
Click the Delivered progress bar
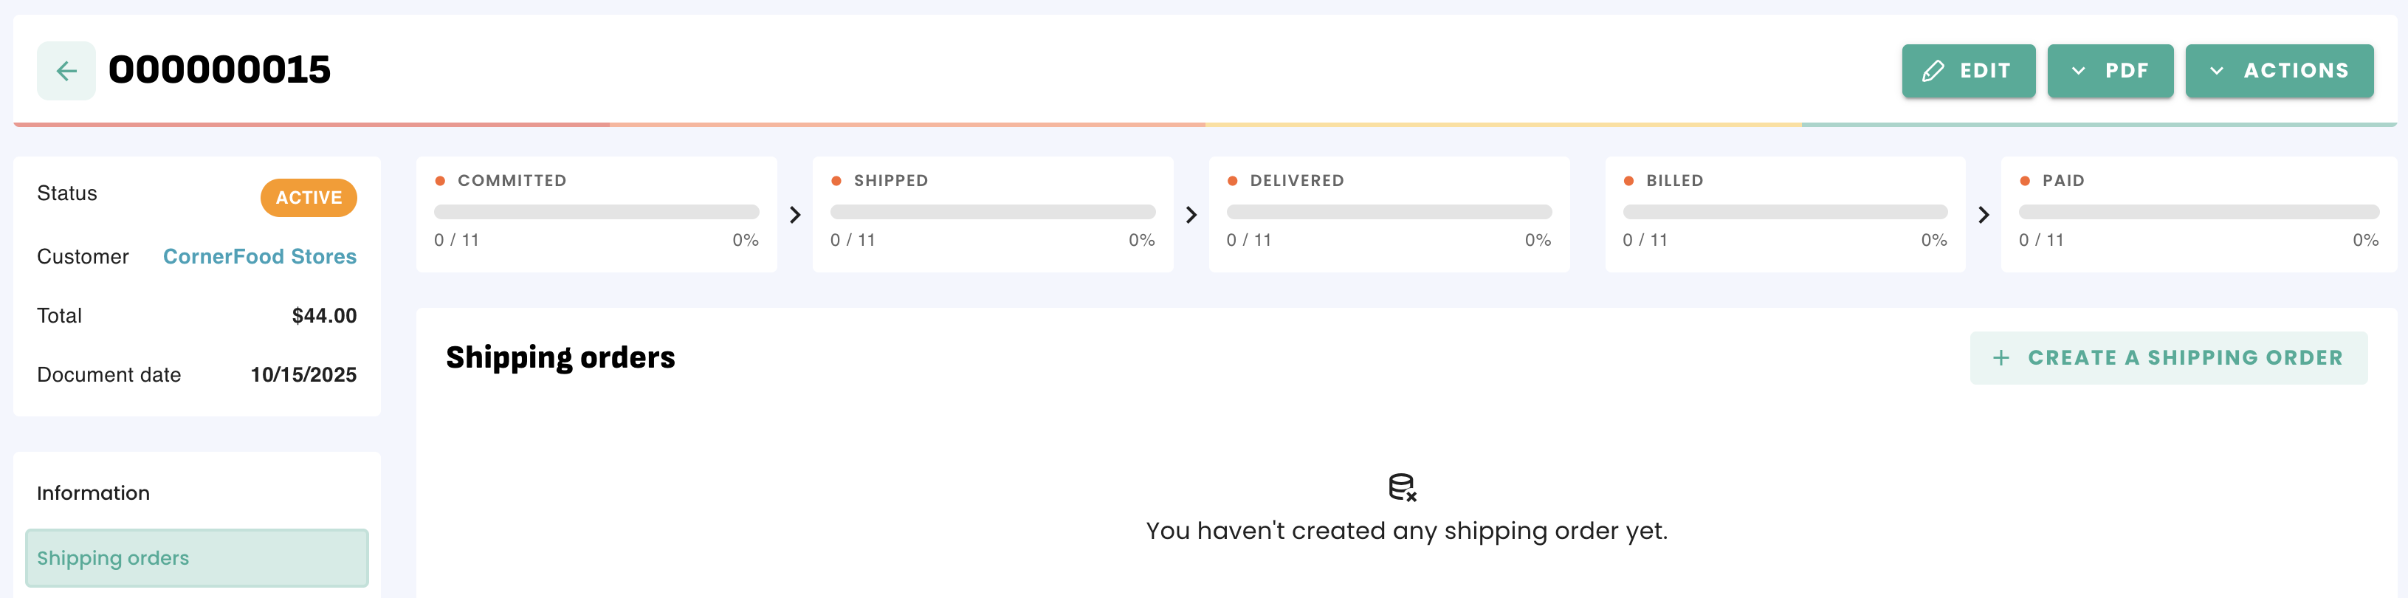pyautogui.click(x=1388, y=212)
